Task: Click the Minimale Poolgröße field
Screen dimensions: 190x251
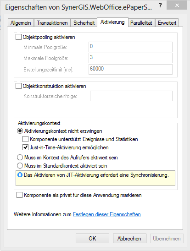Action: click(x=130, y=47)
